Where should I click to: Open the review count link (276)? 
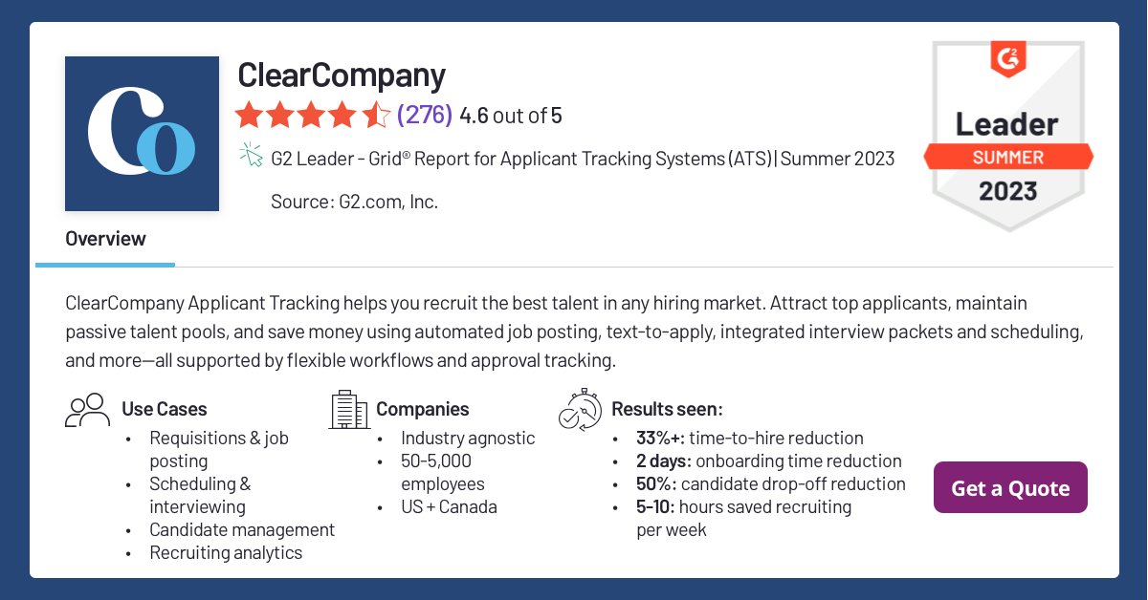pyautogui.click(x=423, y=114)
